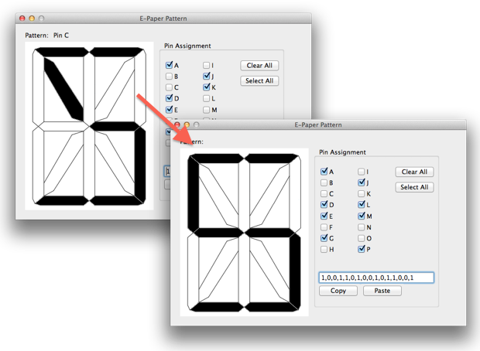Minimize the back E-Paper Pattern window
The width and height of the screenshot is (480, 351).
[32, 19]
